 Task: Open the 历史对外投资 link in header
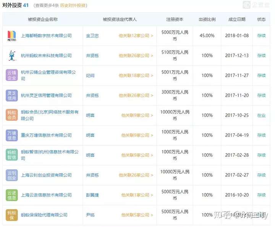[x=73, y=5]
